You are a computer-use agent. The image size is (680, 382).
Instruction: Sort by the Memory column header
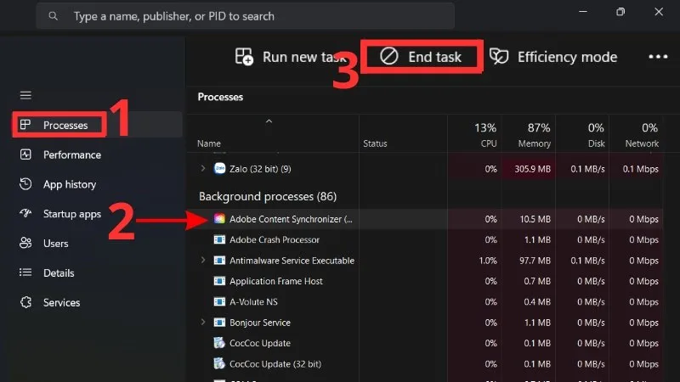(x=535, y=143)
